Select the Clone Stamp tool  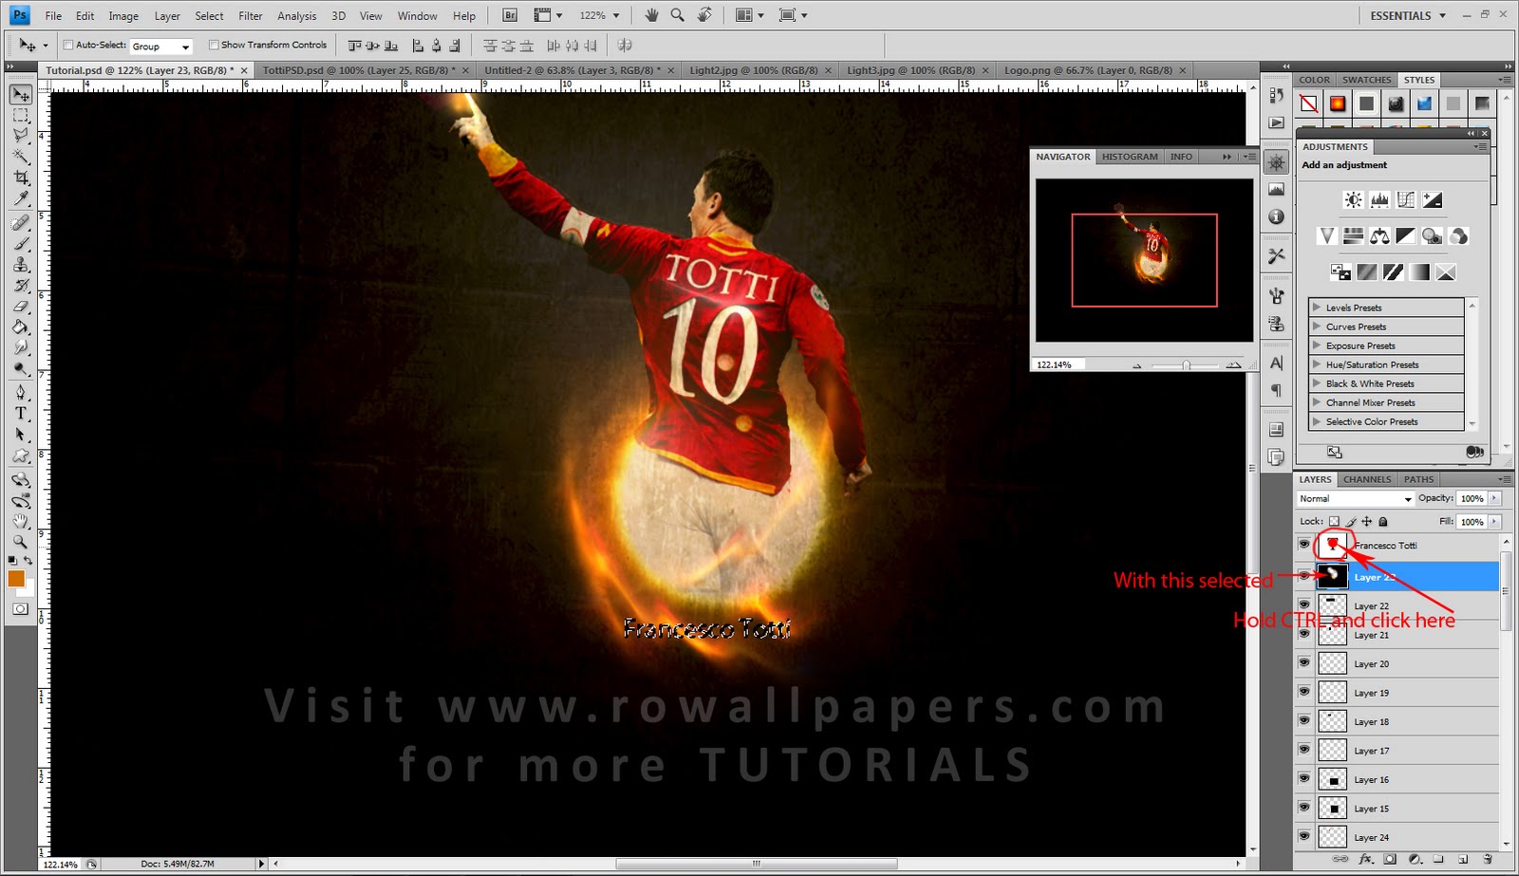[20, 265]
